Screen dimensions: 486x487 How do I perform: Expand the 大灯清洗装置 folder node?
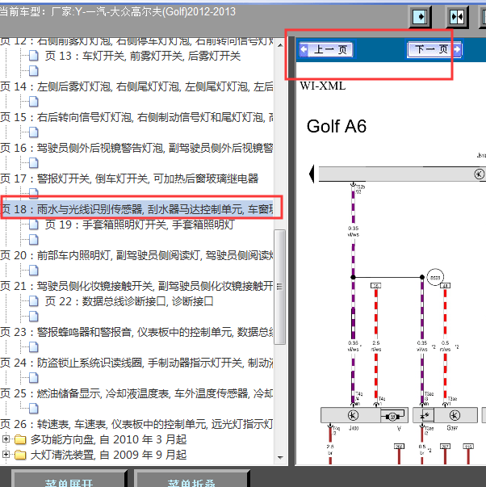(6, 455)
